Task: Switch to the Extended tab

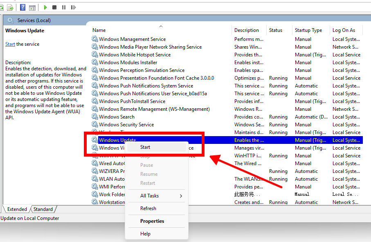Action: tap(17, 209)
